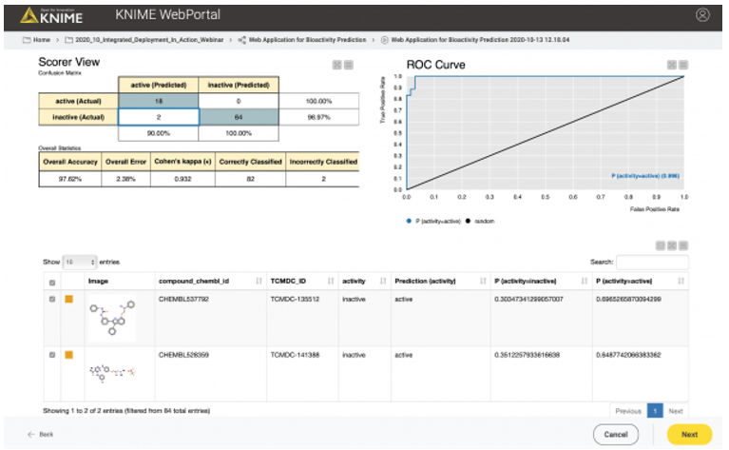
Task: Click the back arrow icon
Action: (x=30, y=434)
